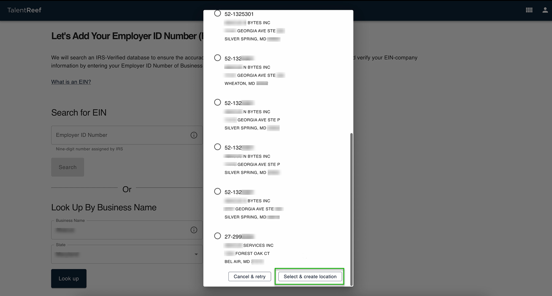552x296 pixels.
Task: Select the radio for EIN 52-1325301
Action: pyautogui.click(x=217, y=14)
